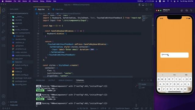Expand the __tests__ folder
The image size is (195, 110).
(19, 17)
